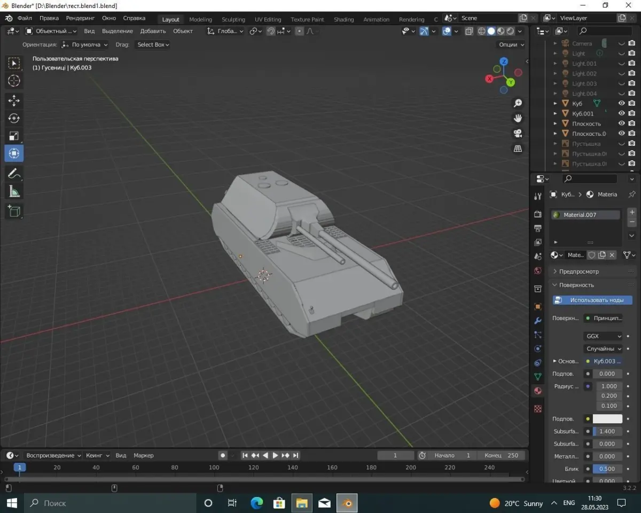Toggle visibility of Плоскость object
Viewport: 641px width, 513px height.
click(622, 123)
